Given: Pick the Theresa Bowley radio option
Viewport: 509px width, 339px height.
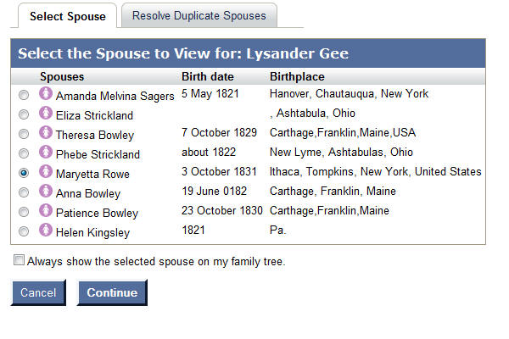Looking at the screenshot, I should (x=24, y=134).
